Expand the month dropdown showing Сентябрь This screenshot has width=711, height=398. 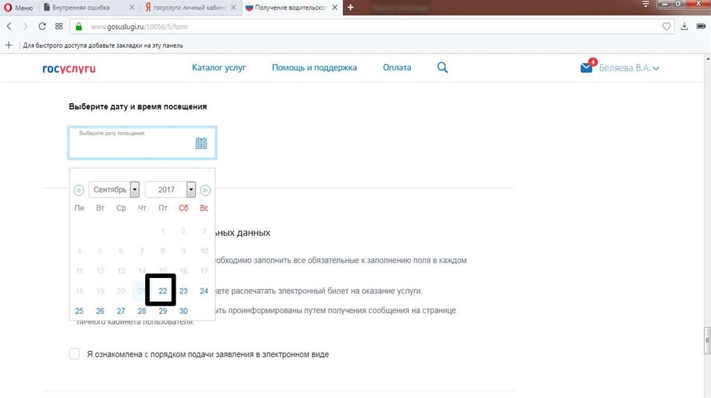pos(135,189)
